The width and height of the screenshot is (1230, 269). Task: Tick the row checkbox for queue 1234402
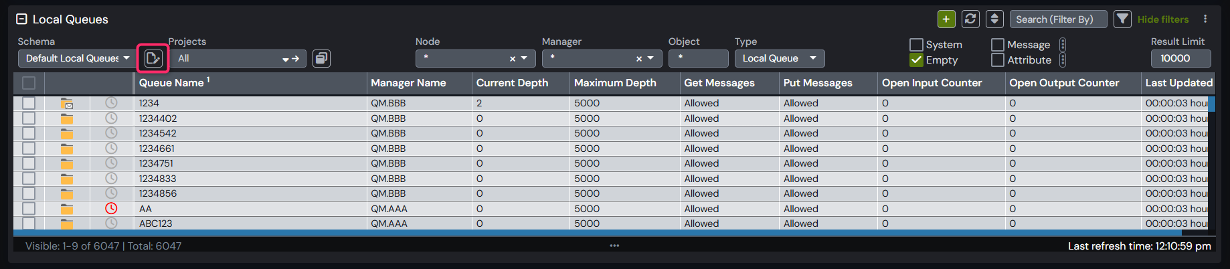tap(29, 118)
